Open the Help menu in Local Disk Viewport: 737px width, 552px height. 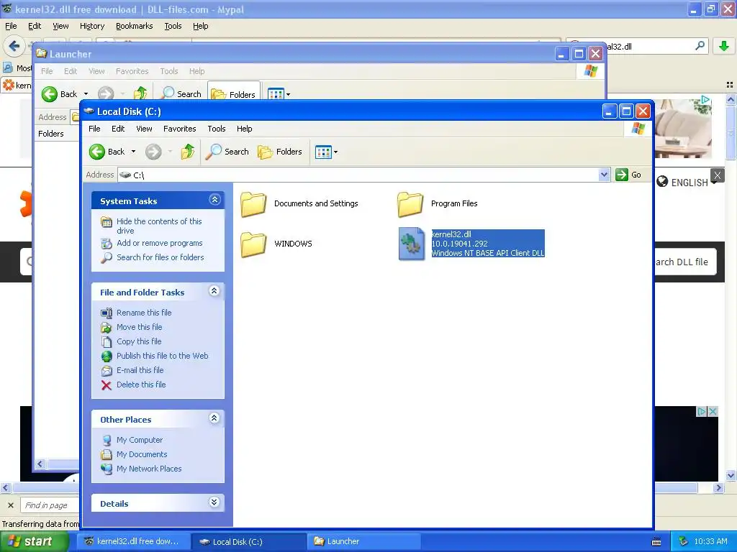click(x=245, y=129)
